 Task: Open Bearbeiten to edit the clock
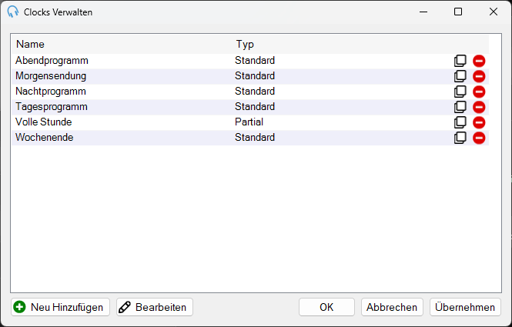tap(155, 307)
